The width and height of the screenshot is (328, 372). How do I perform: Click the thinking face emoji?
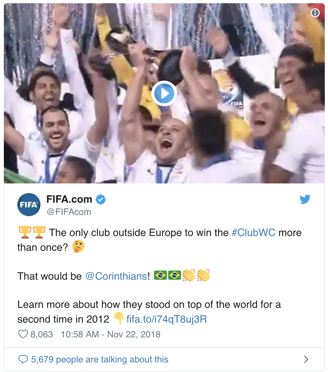[x=78, y=247]
